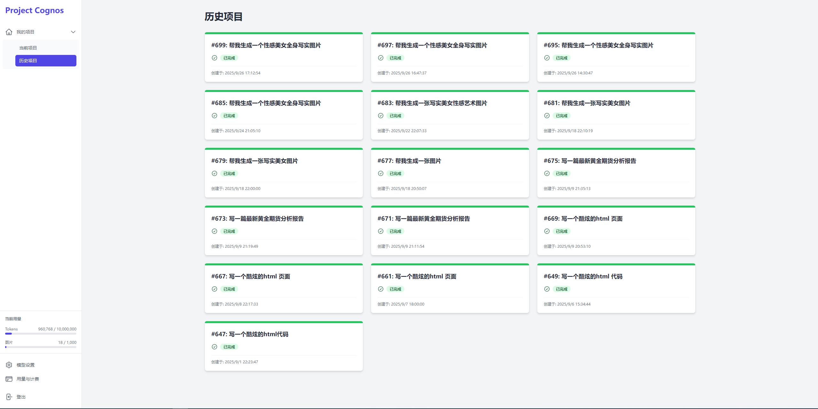Click the 图片 usage progress bar
The height and width of the screenshot is (409, 818).
pyautogui.click(x=41, y=347)
